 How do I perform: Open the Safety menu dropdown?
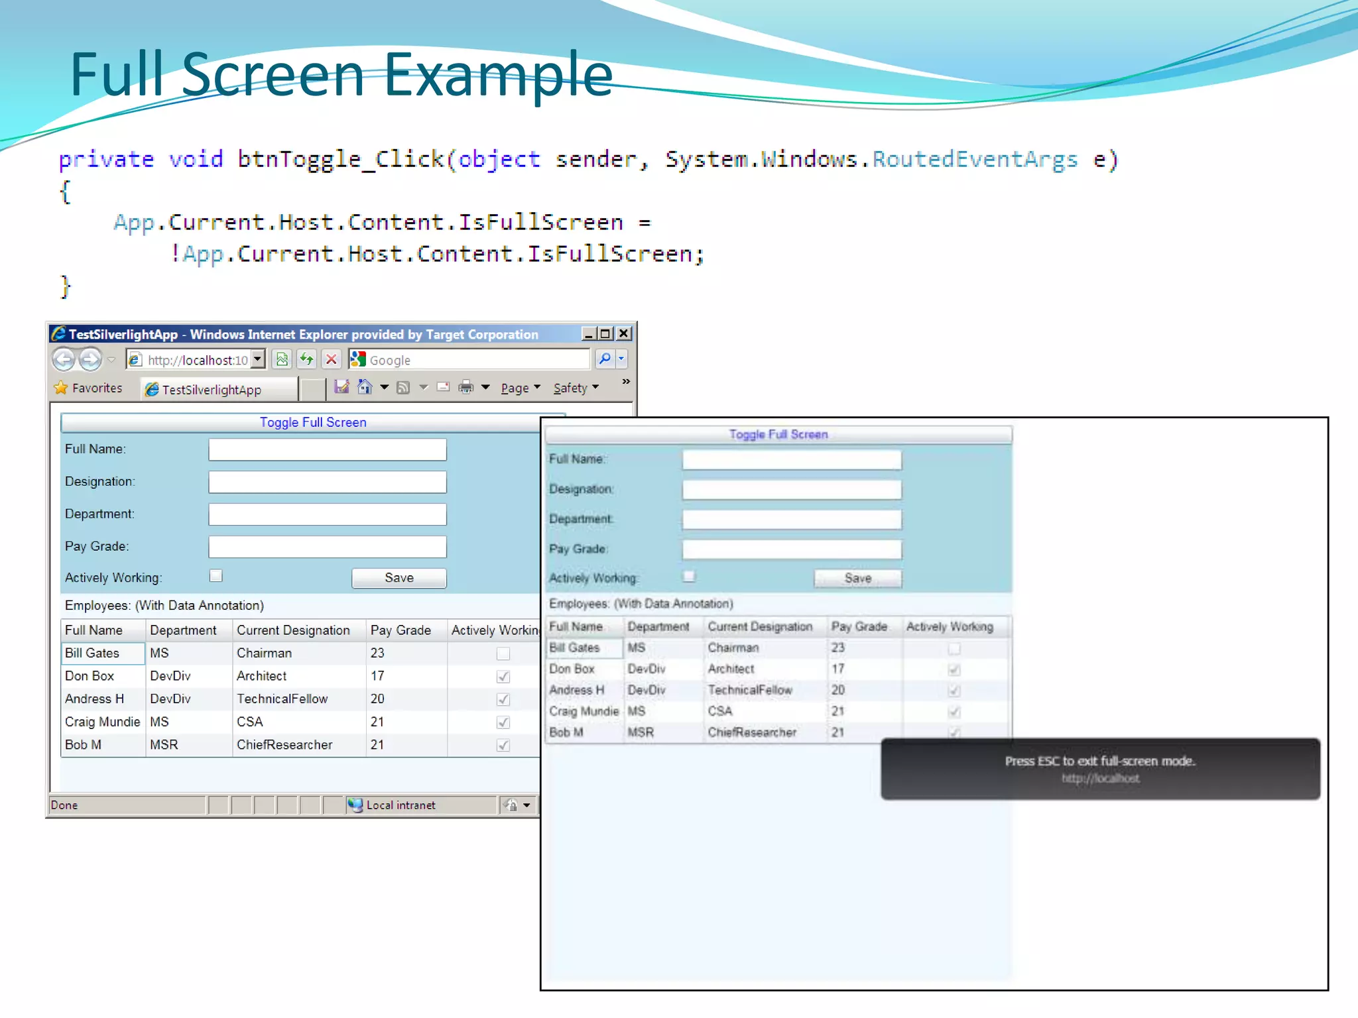[576, 388]
